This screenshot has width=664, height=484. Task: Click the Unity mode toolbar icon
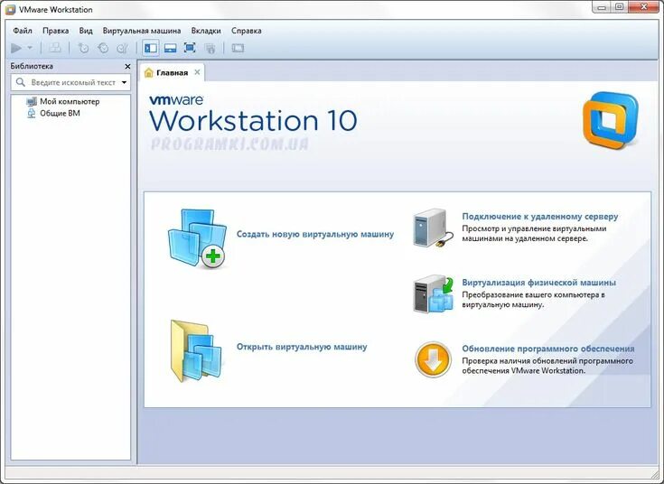click(210, 48)
